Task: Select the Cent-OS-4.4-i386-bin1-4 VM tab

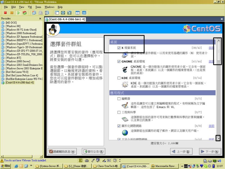Action: point(66,19)
